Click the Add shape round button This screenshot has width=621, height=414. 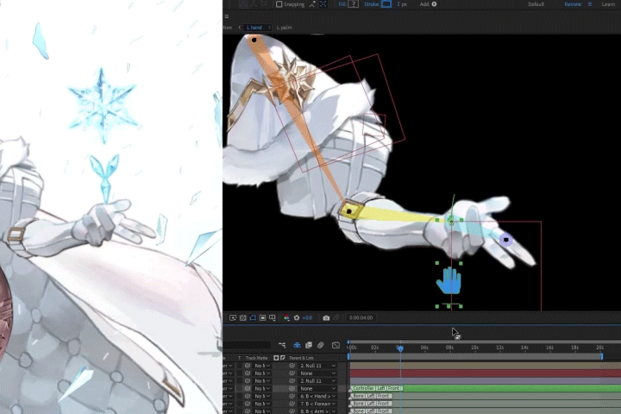click(434, 4)
